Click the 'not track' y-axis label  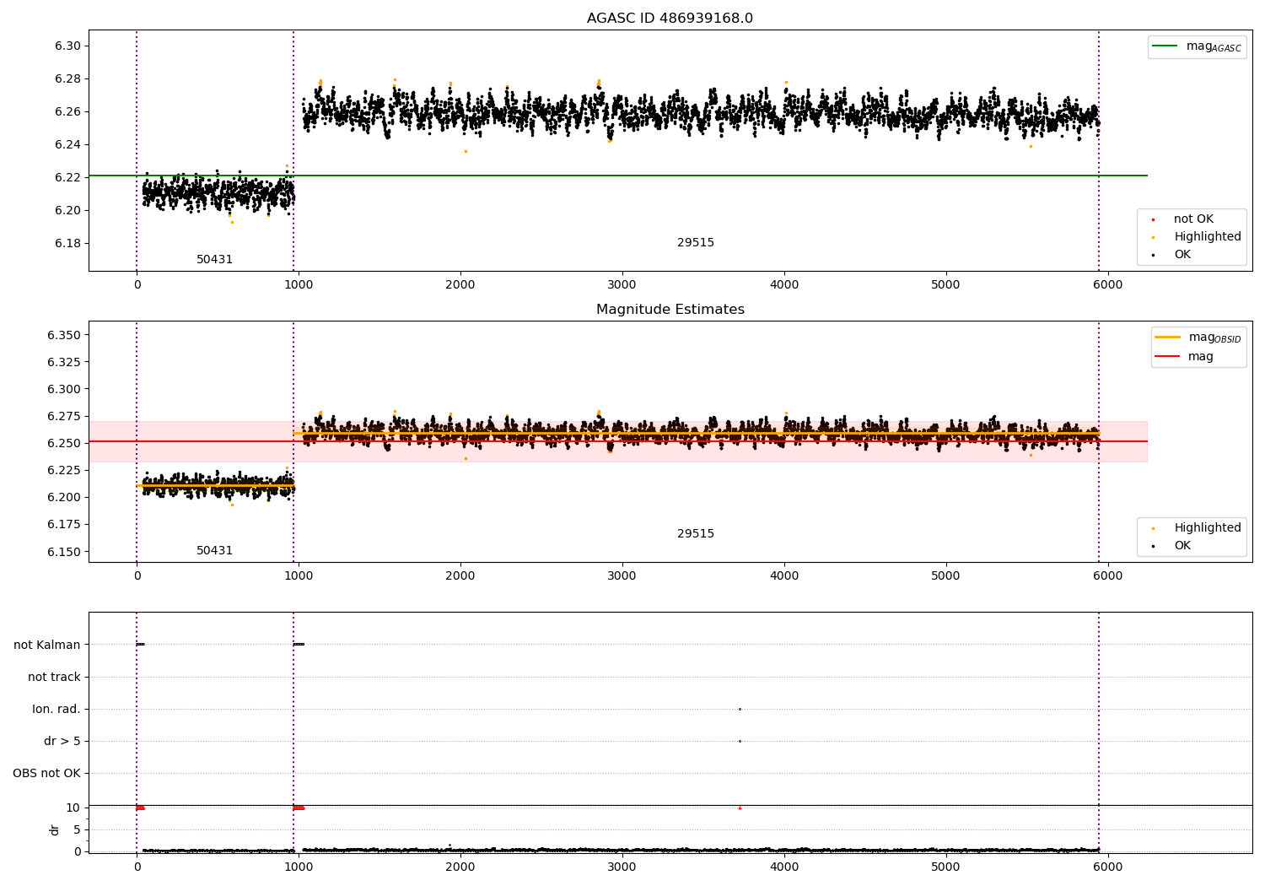(54, 677)
